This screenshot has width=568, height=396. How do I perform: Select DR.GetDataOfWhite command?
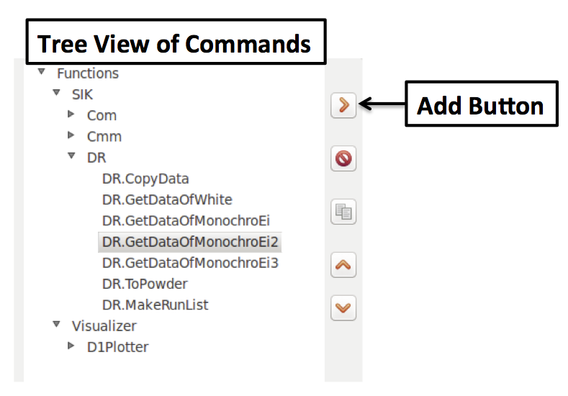point(167,199)
